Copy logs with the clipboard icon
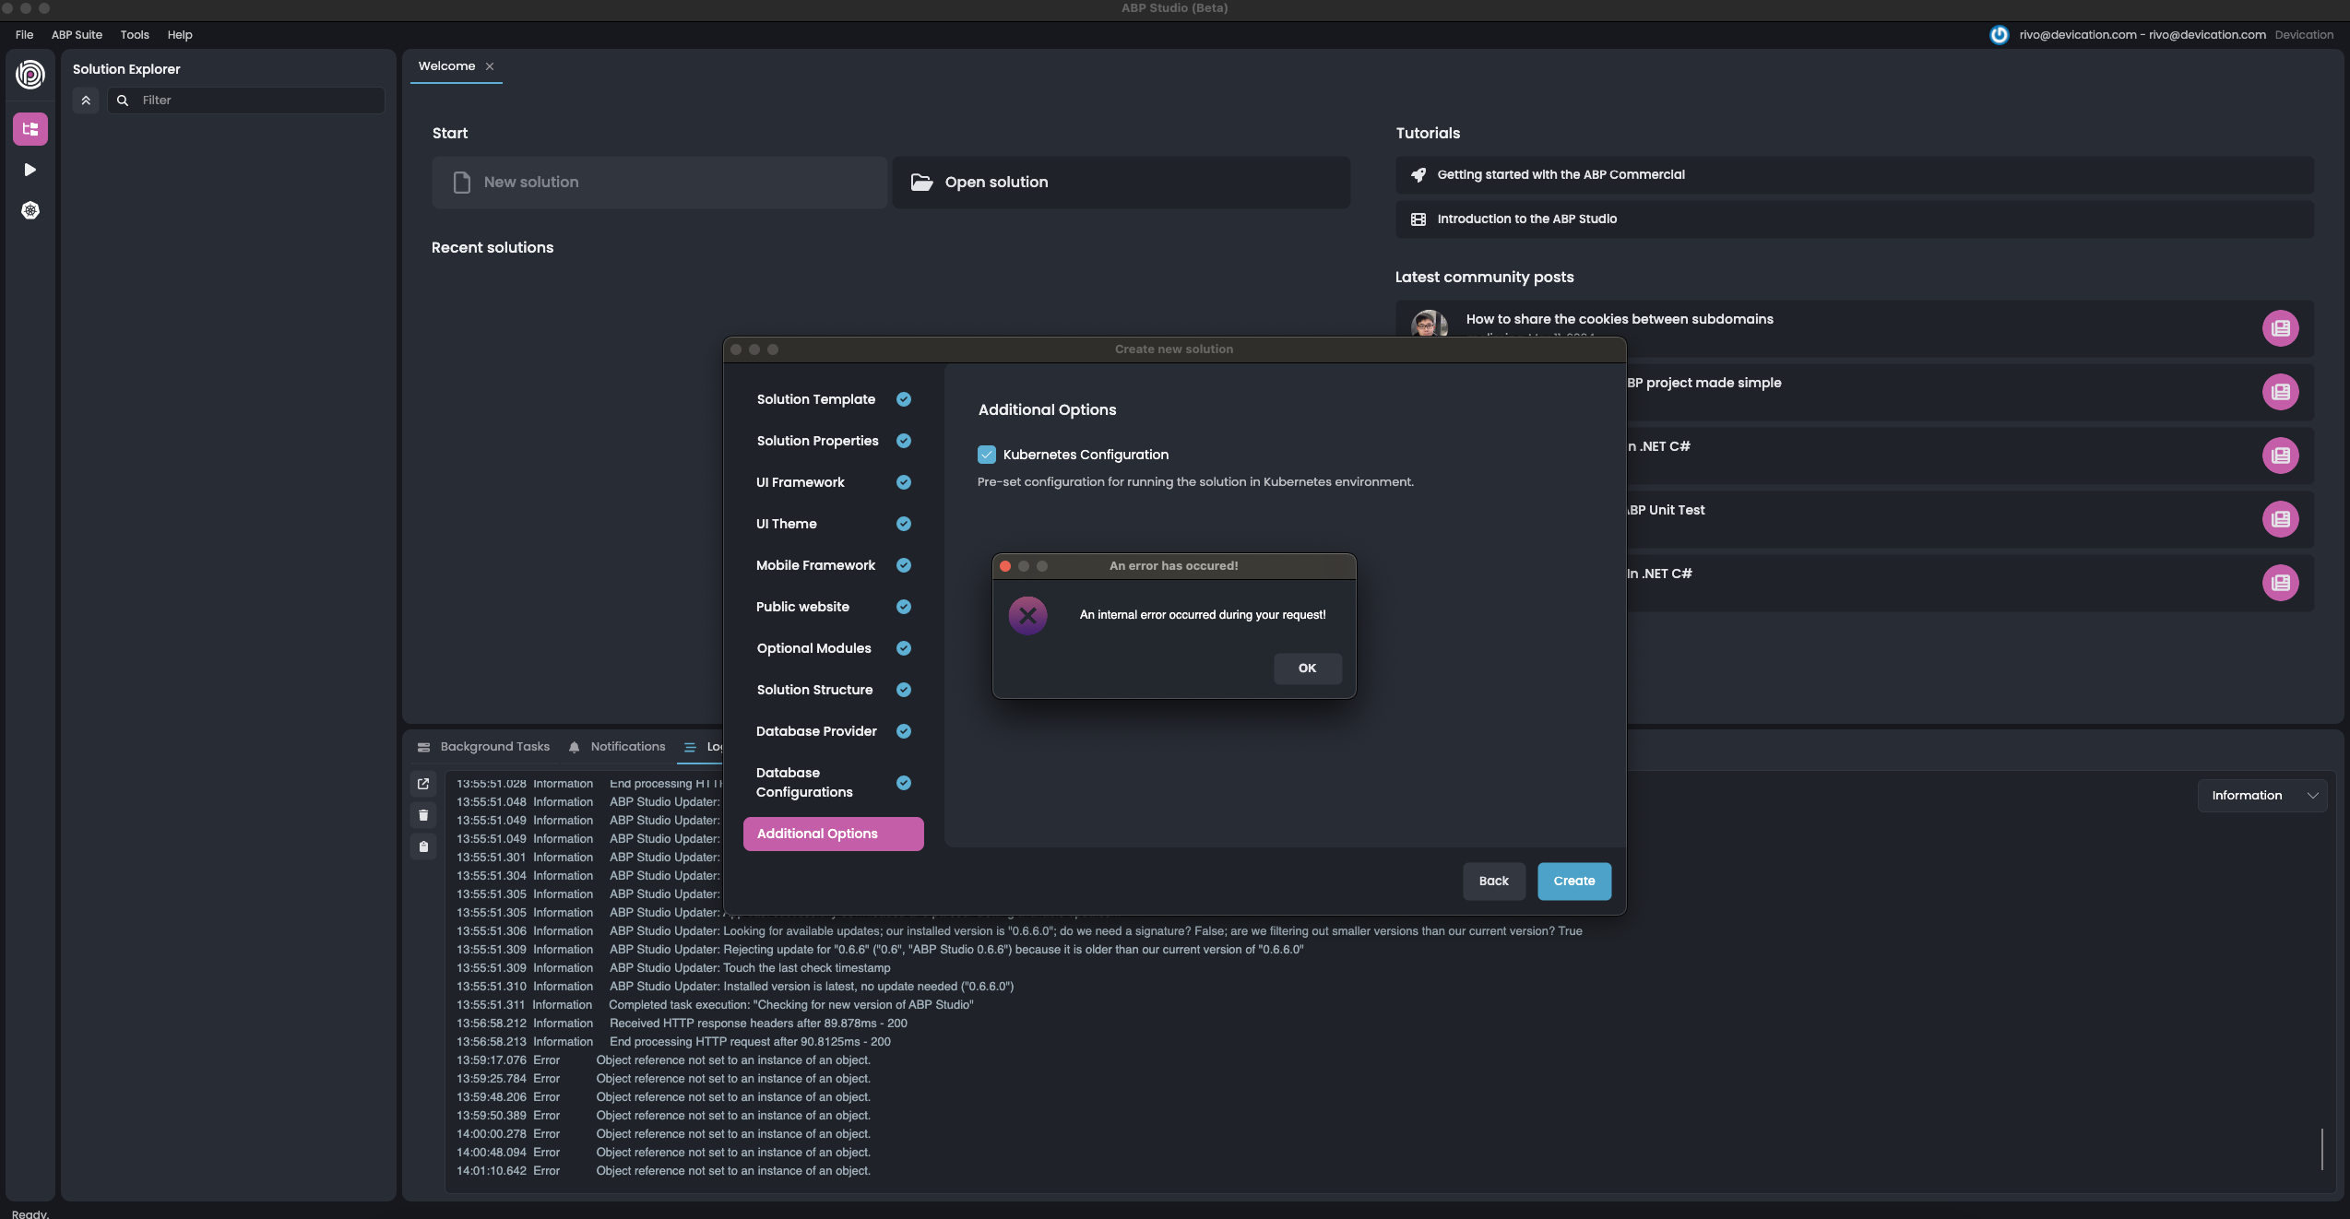 tap(423, 846)
